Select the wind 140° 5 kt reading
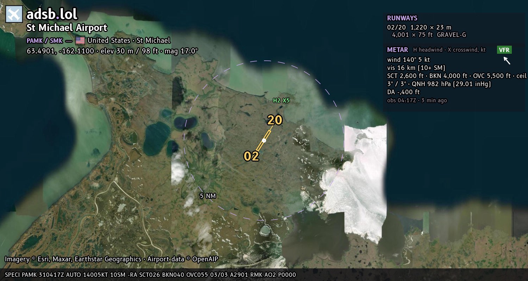This screenshot has height=281, width=528. [409, 59]
